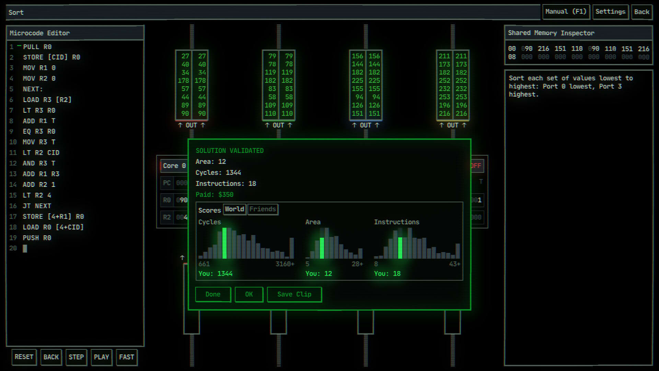Click the R2 register field
659x371 pixels.
click(174, 217)
